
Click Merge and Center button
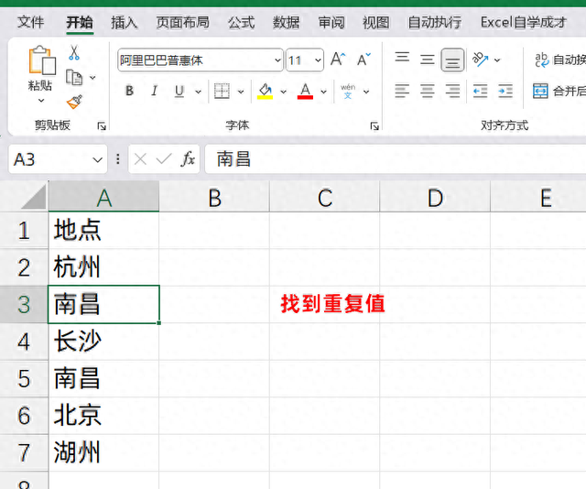coord(559,91)
